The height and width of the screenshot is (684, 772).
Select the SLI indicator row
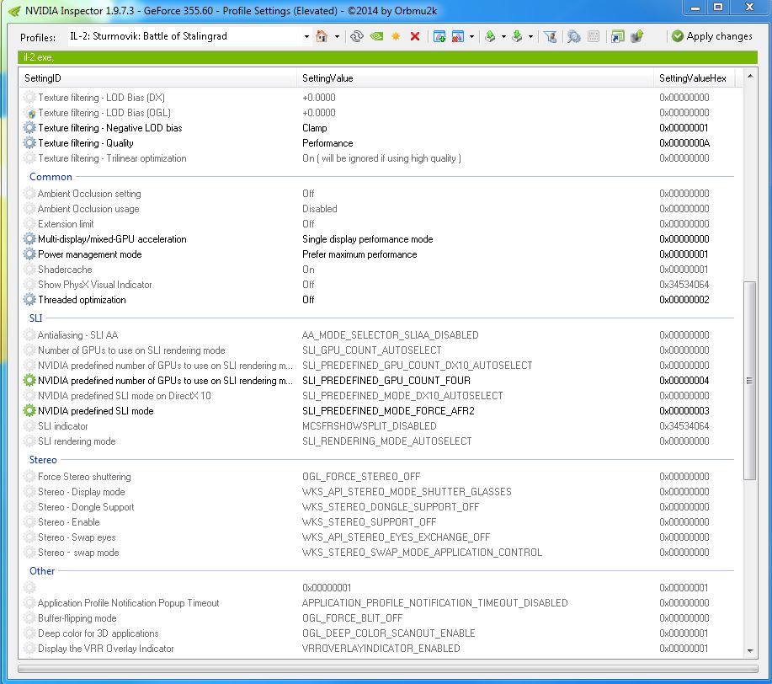pyautogui.click(x=379, y=426)
